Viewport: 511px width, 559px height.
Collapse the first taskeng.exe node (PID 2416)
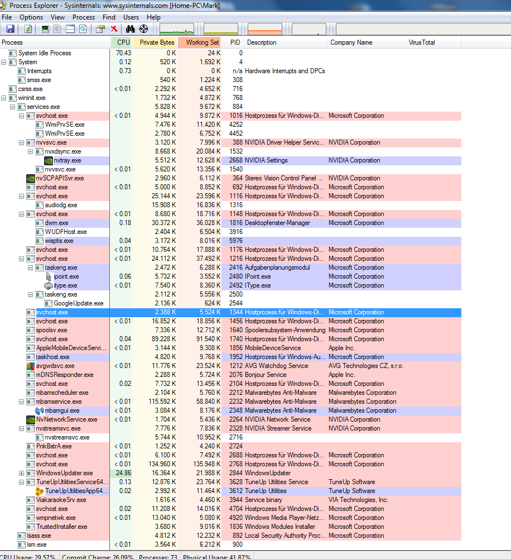[x=30, y=267]
